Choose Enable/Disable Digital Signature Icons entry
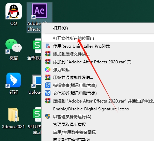The width and height of the screenshot is (154, 141). point(98,109)
